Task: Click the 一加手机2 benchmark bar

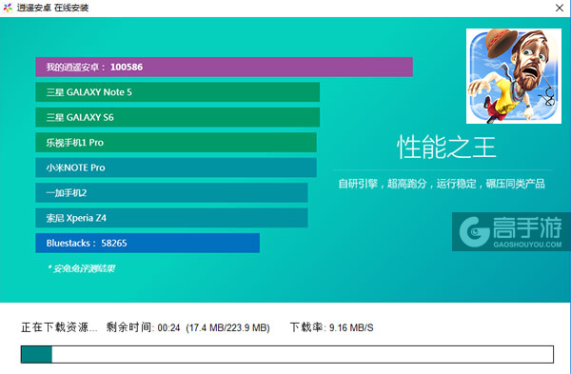Action: pyautogui.click(x=171, y=192)
